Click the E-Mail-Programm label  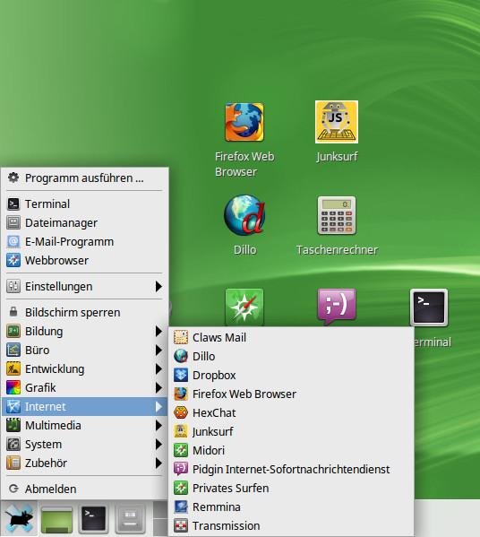pyautogui.click(x=69, y=241)
